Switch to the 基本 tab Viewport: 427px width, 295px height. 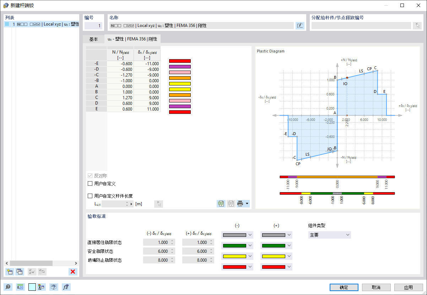pyautogui.click(x=93, y=39)
